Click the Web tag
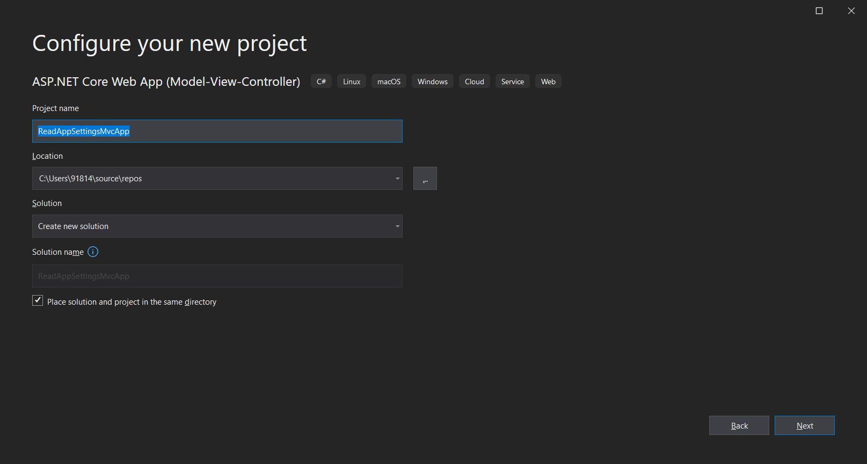The width and height of the screenshot is (867, 464). (548, 82)
